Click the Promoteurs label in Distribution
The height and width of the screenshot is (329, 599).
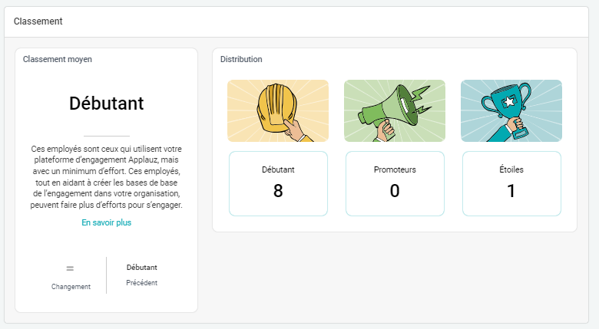tap(395, 169)
